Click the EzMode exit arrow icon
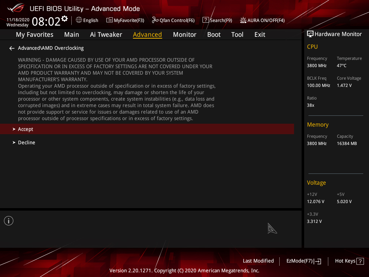 click(317, 261)
